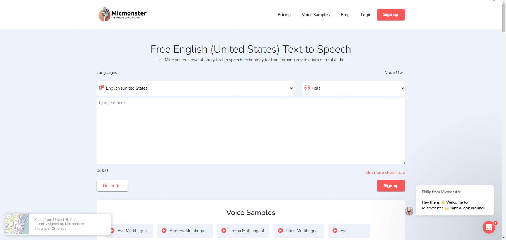
Task: Click the 0/300 character counter
Action: [x=102, y=170]
